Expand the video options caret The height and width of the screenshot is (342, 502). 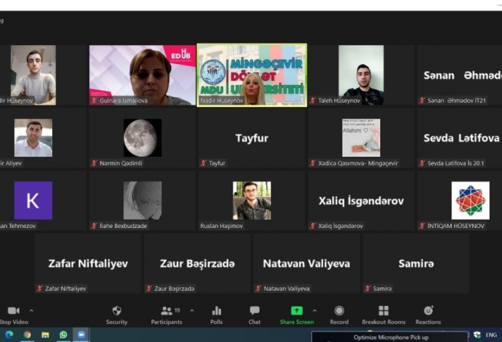pyautogui.click(x=32, y=311)
